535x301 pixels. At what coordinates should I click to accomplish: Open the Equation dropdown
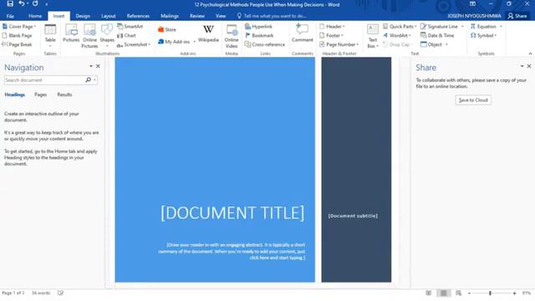tap(501, 26)
